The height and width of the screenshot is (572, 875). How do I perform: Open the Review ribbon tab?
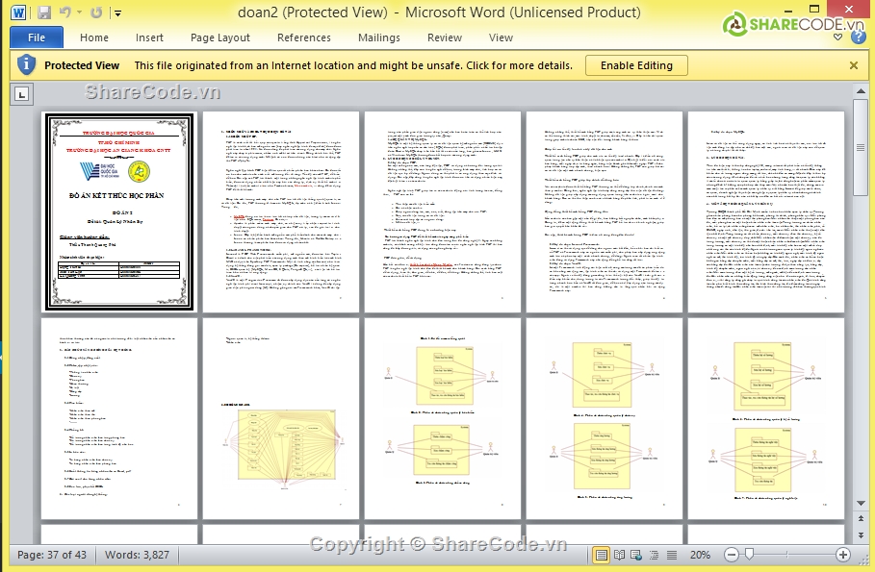click(444, 37)
